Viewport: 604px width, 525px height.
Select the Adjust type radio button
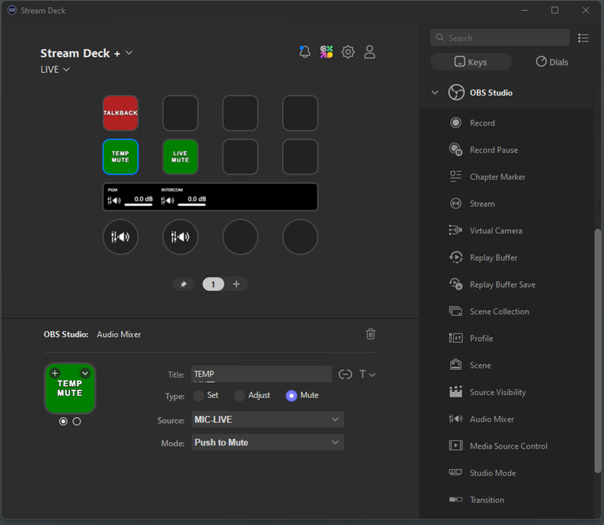click(x=240, y=396)
